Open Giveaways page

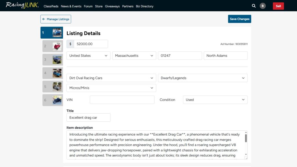pyautogui.click(x=112, y=6)
